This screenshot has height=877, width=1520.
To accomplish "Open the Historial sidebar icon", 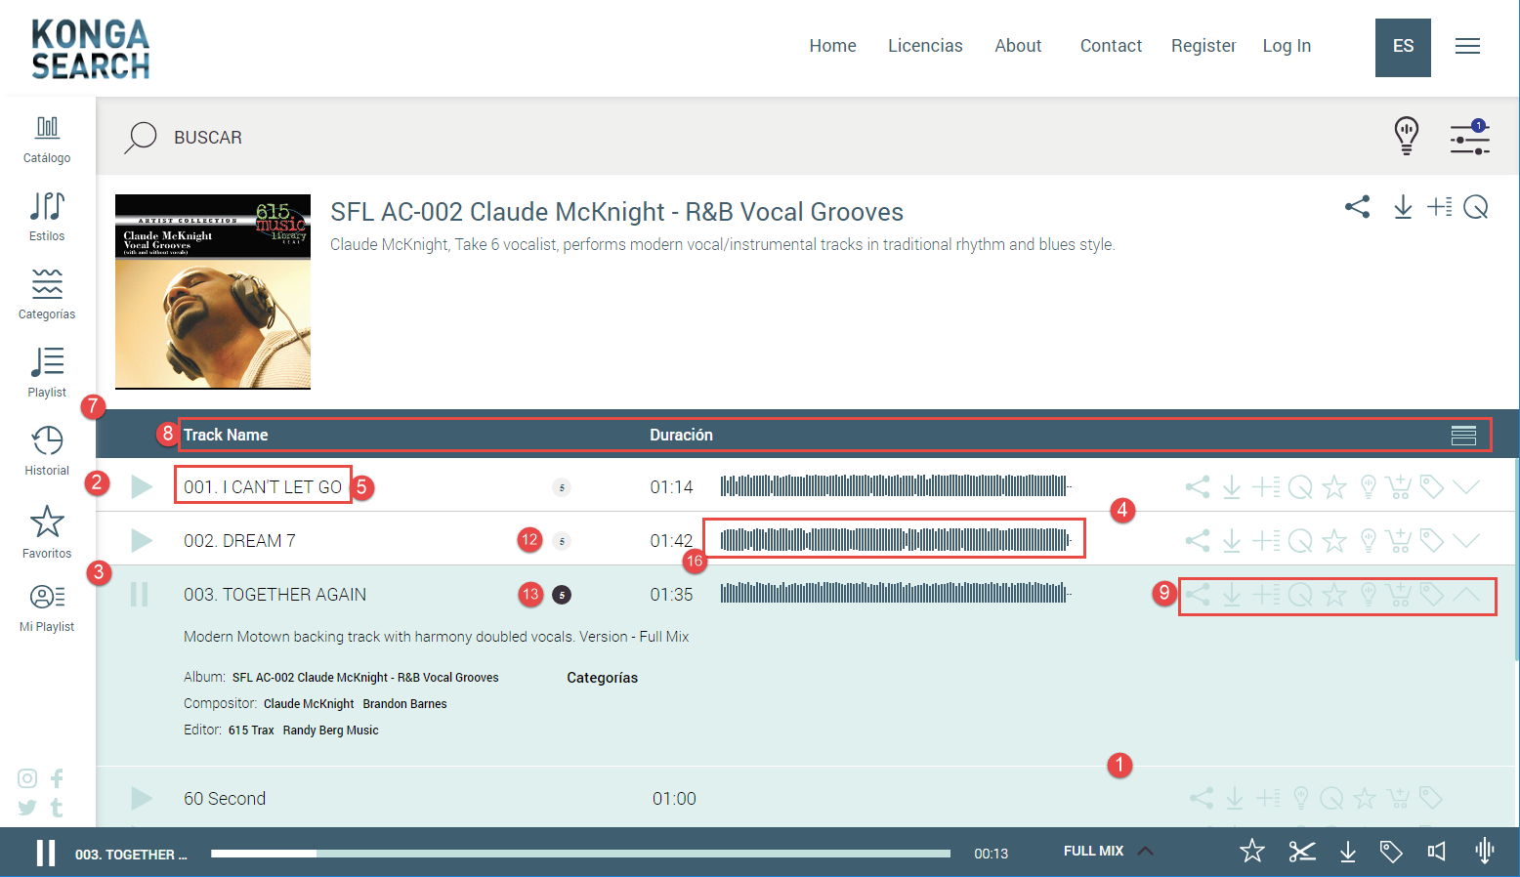I will 47,450.
